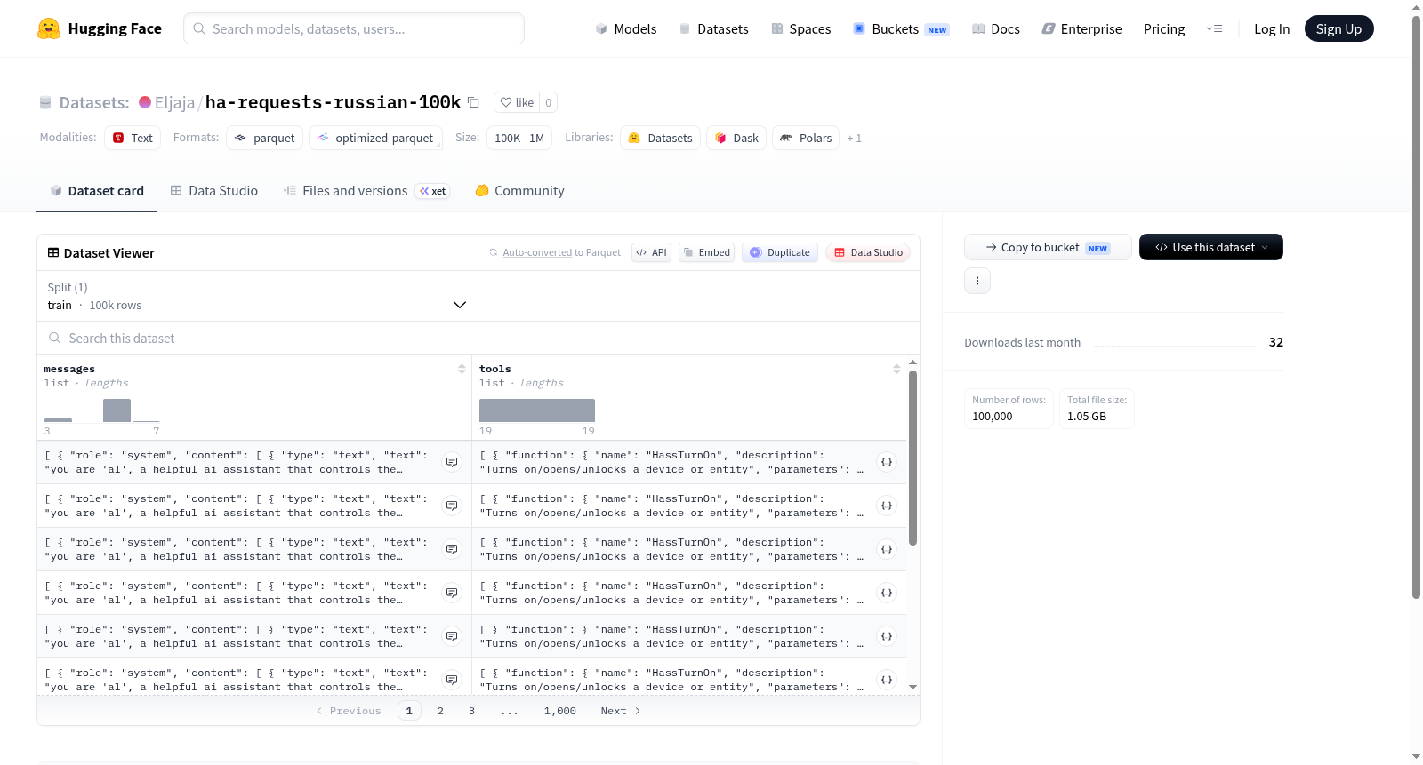Viewport: 1423px width, 765px height.
Task: Open the Datasets page from navbar
Action: 714,28
